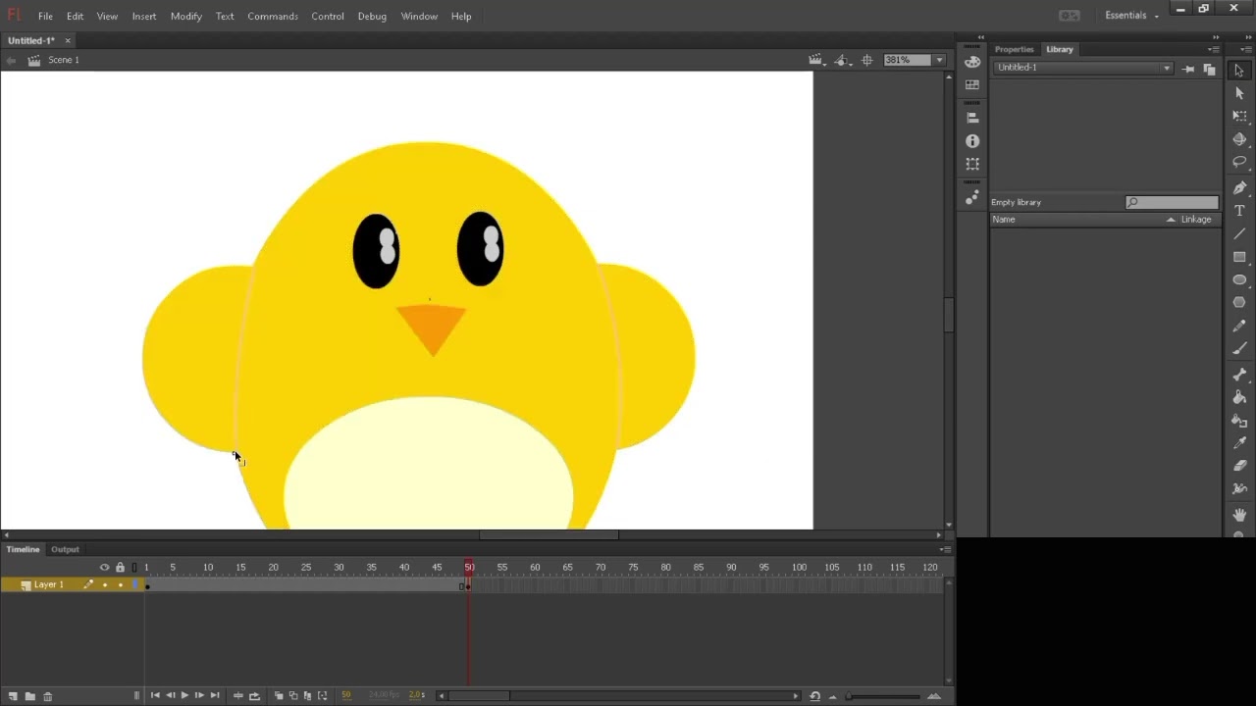Viewport: 1256px width, 706px height.
Task: Go to the first frame
Action: coord(155,696)
